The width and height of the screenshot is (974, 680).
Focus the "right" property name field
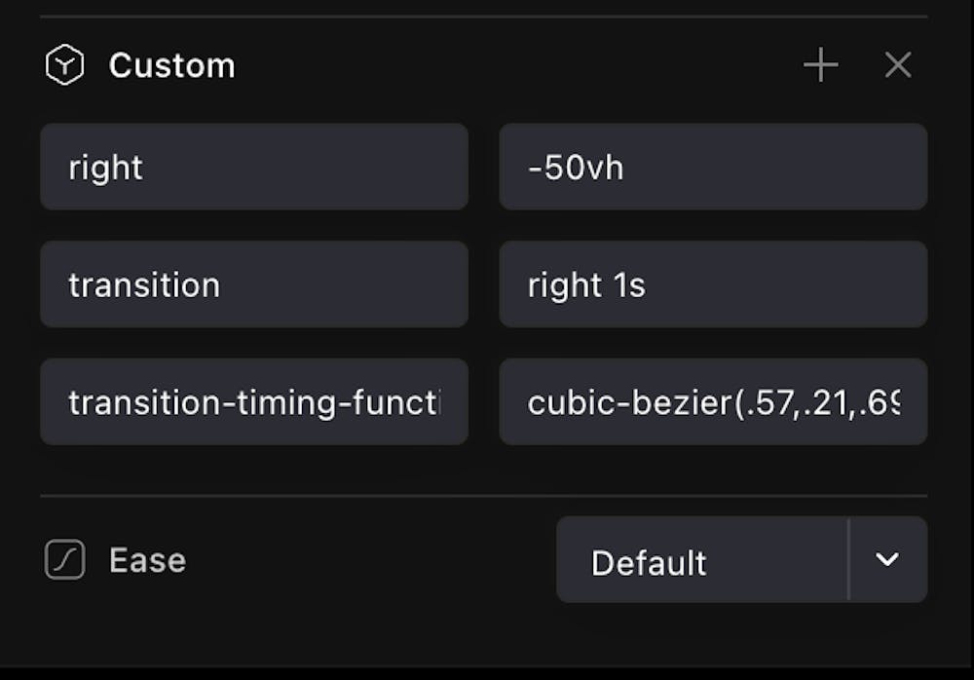click(253, 167)
